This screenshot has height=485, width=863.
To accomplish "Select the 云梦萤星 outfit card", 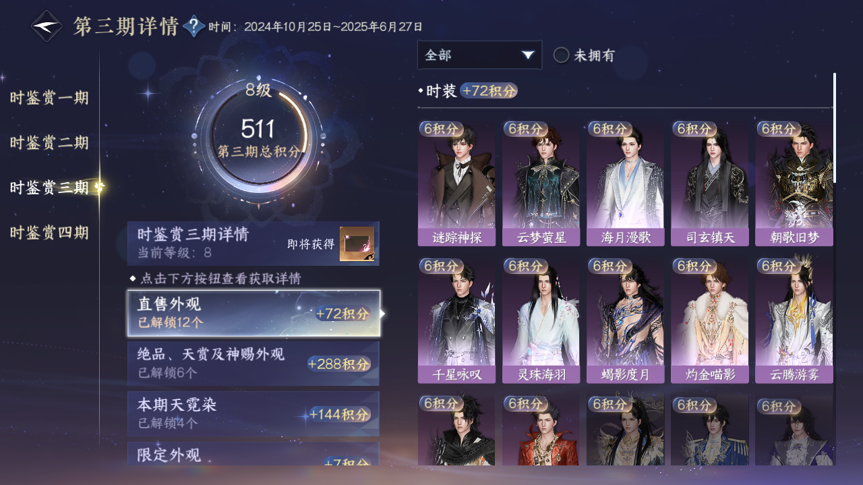I will [541, 183].
